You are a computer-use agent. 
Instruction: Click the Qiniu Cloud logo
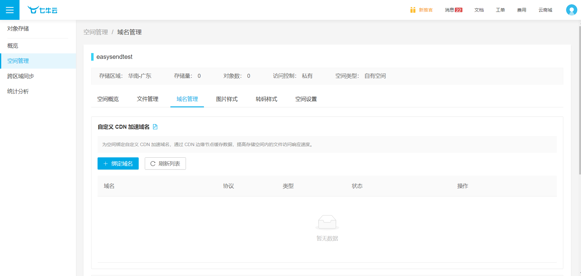click(42, 10)
